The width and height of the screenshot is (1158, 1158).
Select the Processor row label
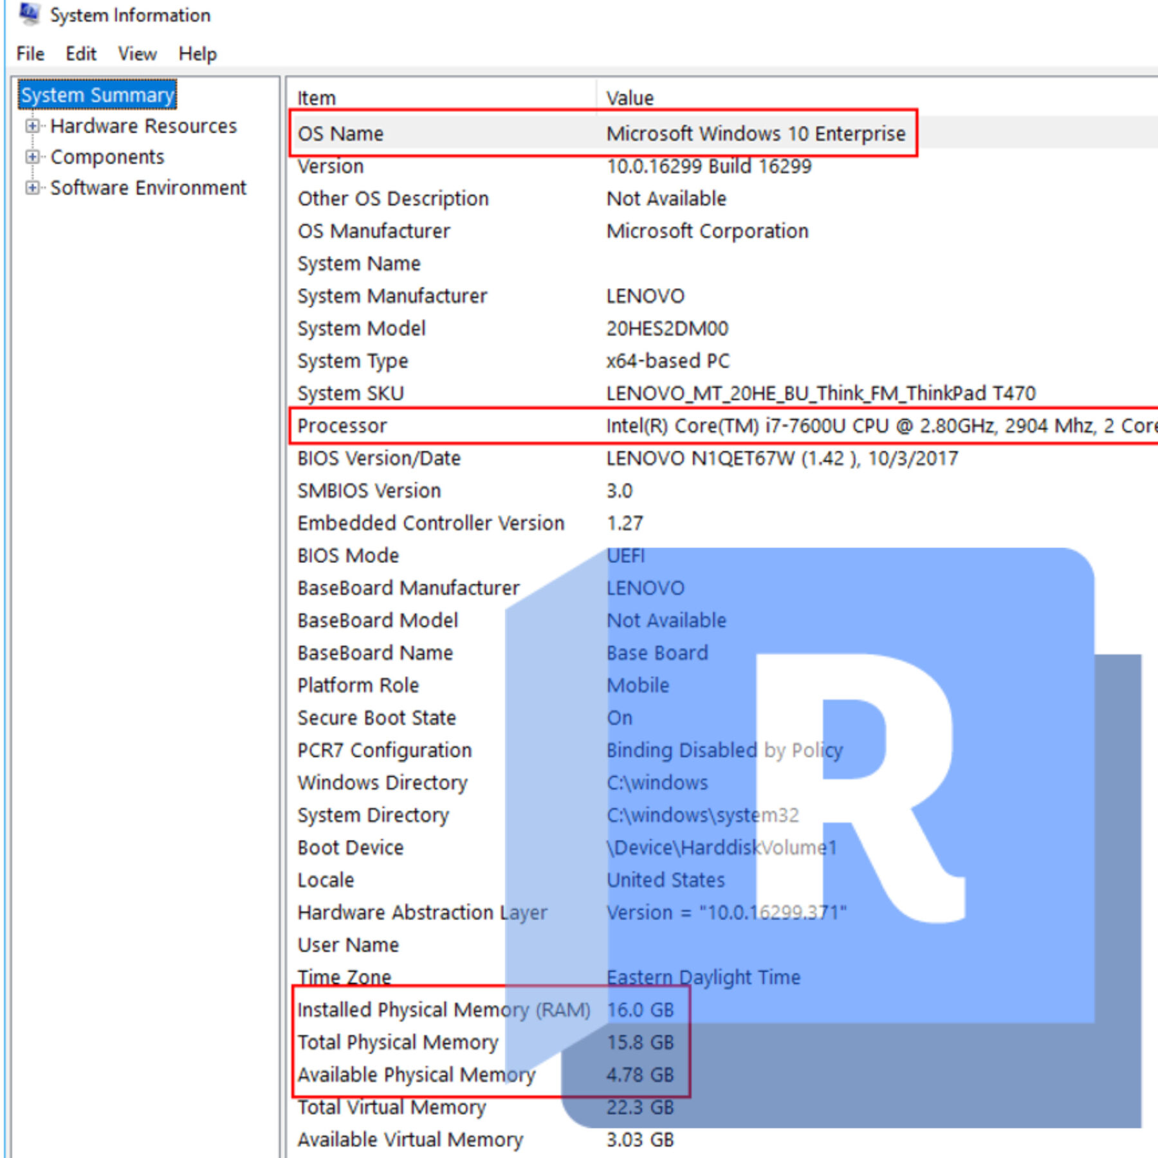point(342,426)
